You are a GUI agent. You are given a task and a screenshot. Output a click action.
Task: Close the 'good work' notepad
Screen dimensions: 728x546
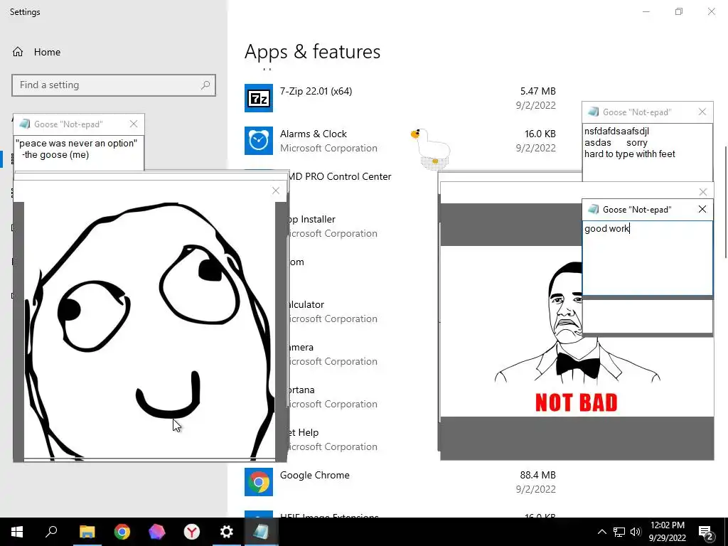click(x=702, y=210)
